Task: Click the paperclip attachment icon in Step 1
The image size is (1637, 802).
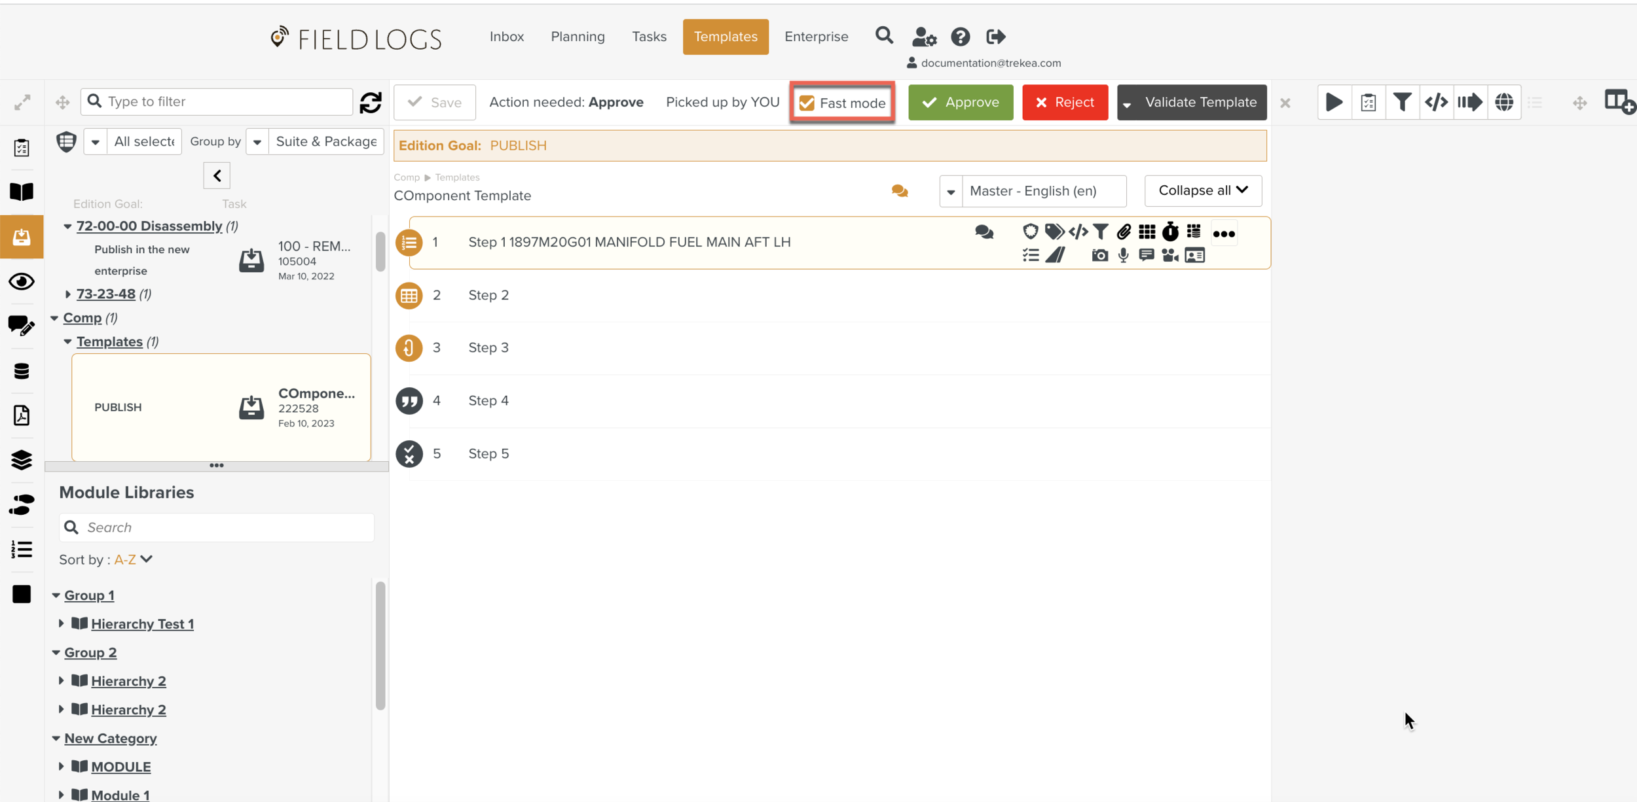Action: click(x=1124, y=232)
